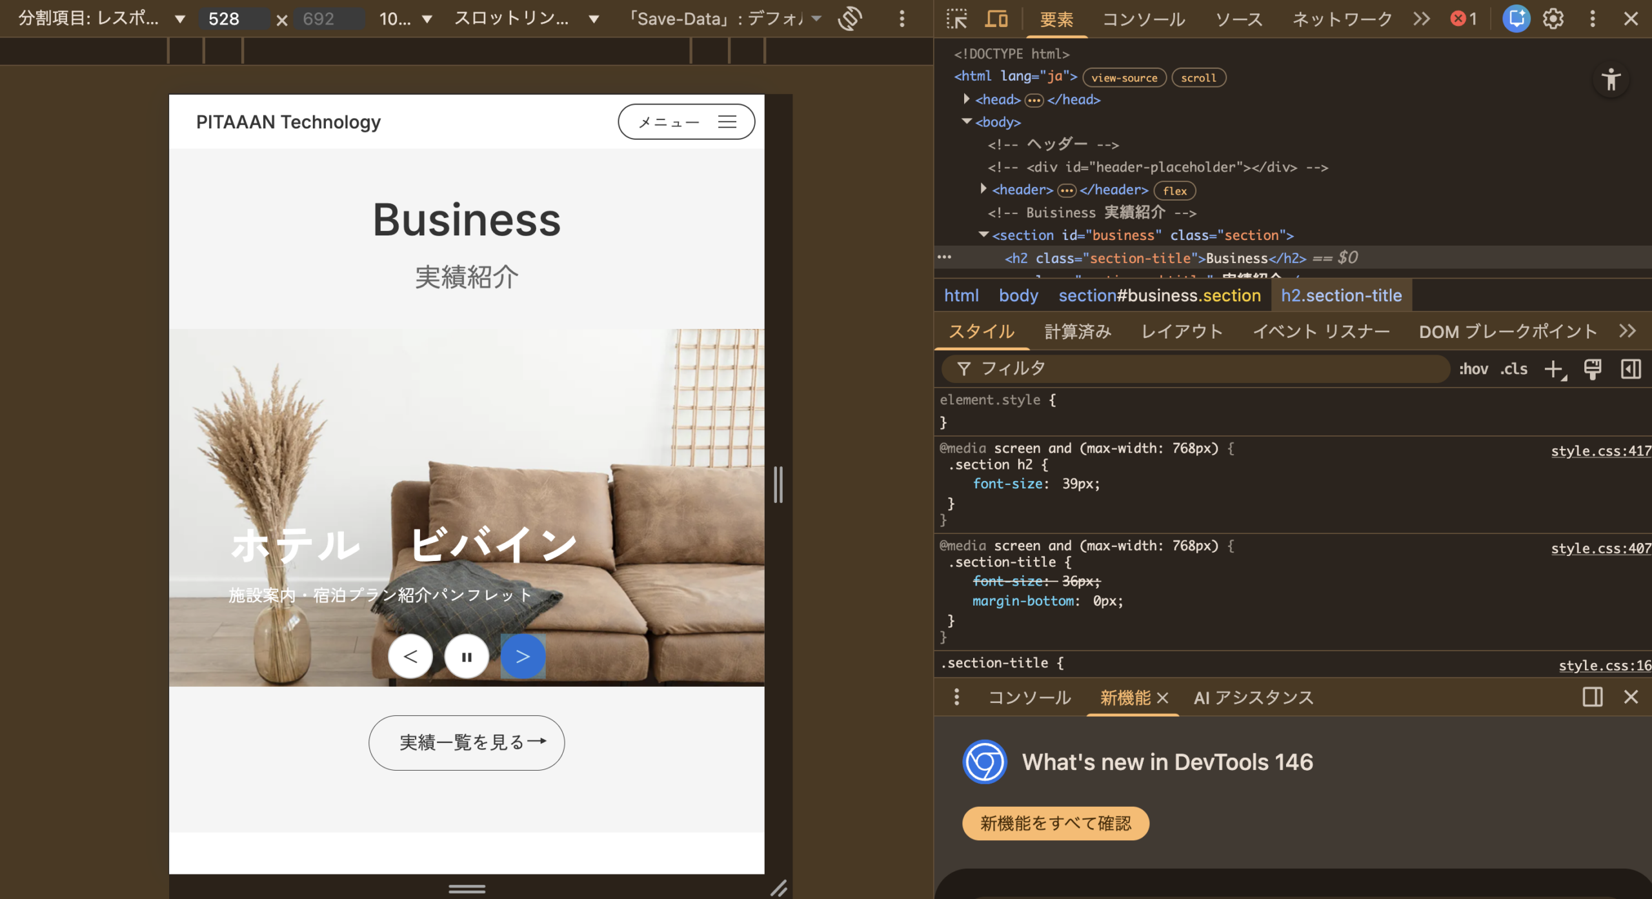Open the 計算済み computed tab
This screenshot has width=1652, height=899.
1078,331
